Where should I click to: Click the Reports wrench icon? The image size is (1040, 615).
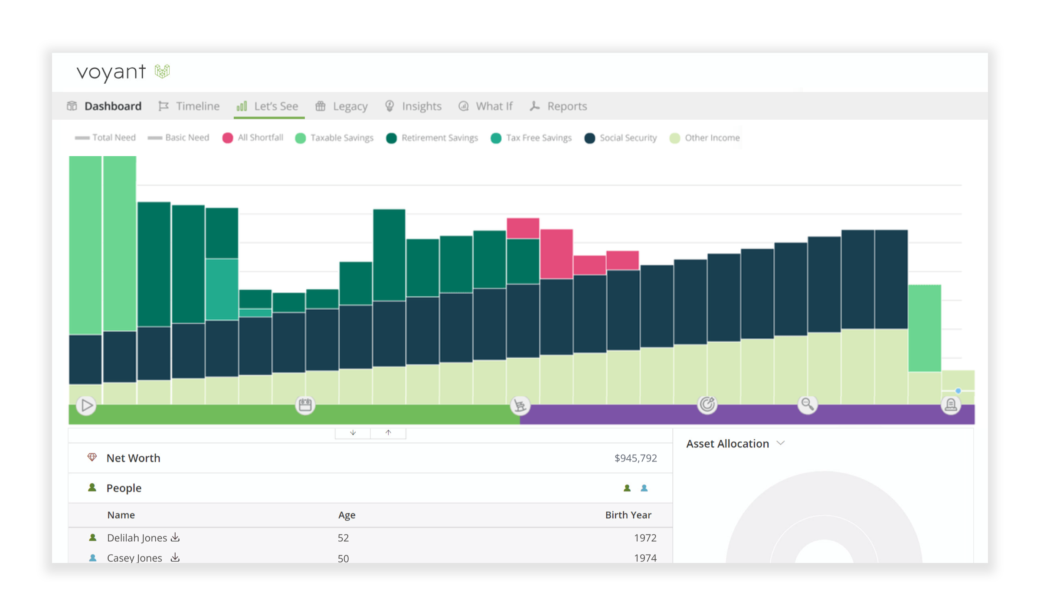(x=535, y=106)
